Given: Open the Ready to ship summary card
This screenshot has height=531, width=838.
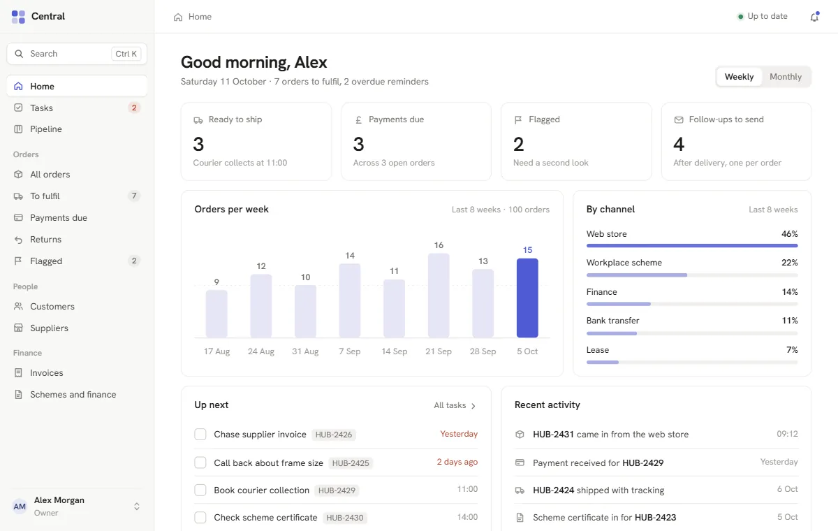Looking at the screenshot, I should tap(256, 142).
